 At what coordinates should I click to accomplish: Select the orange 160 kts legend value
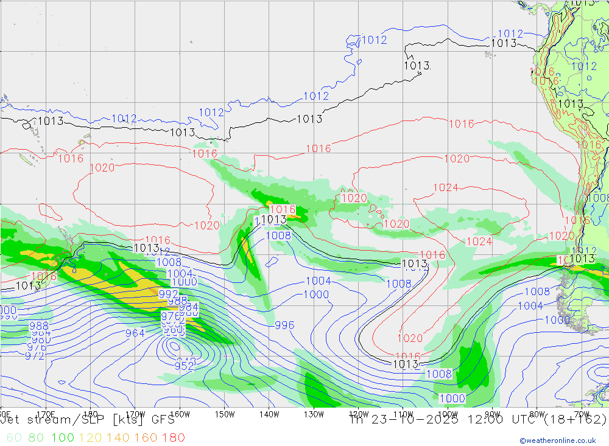tap(146, 438)
